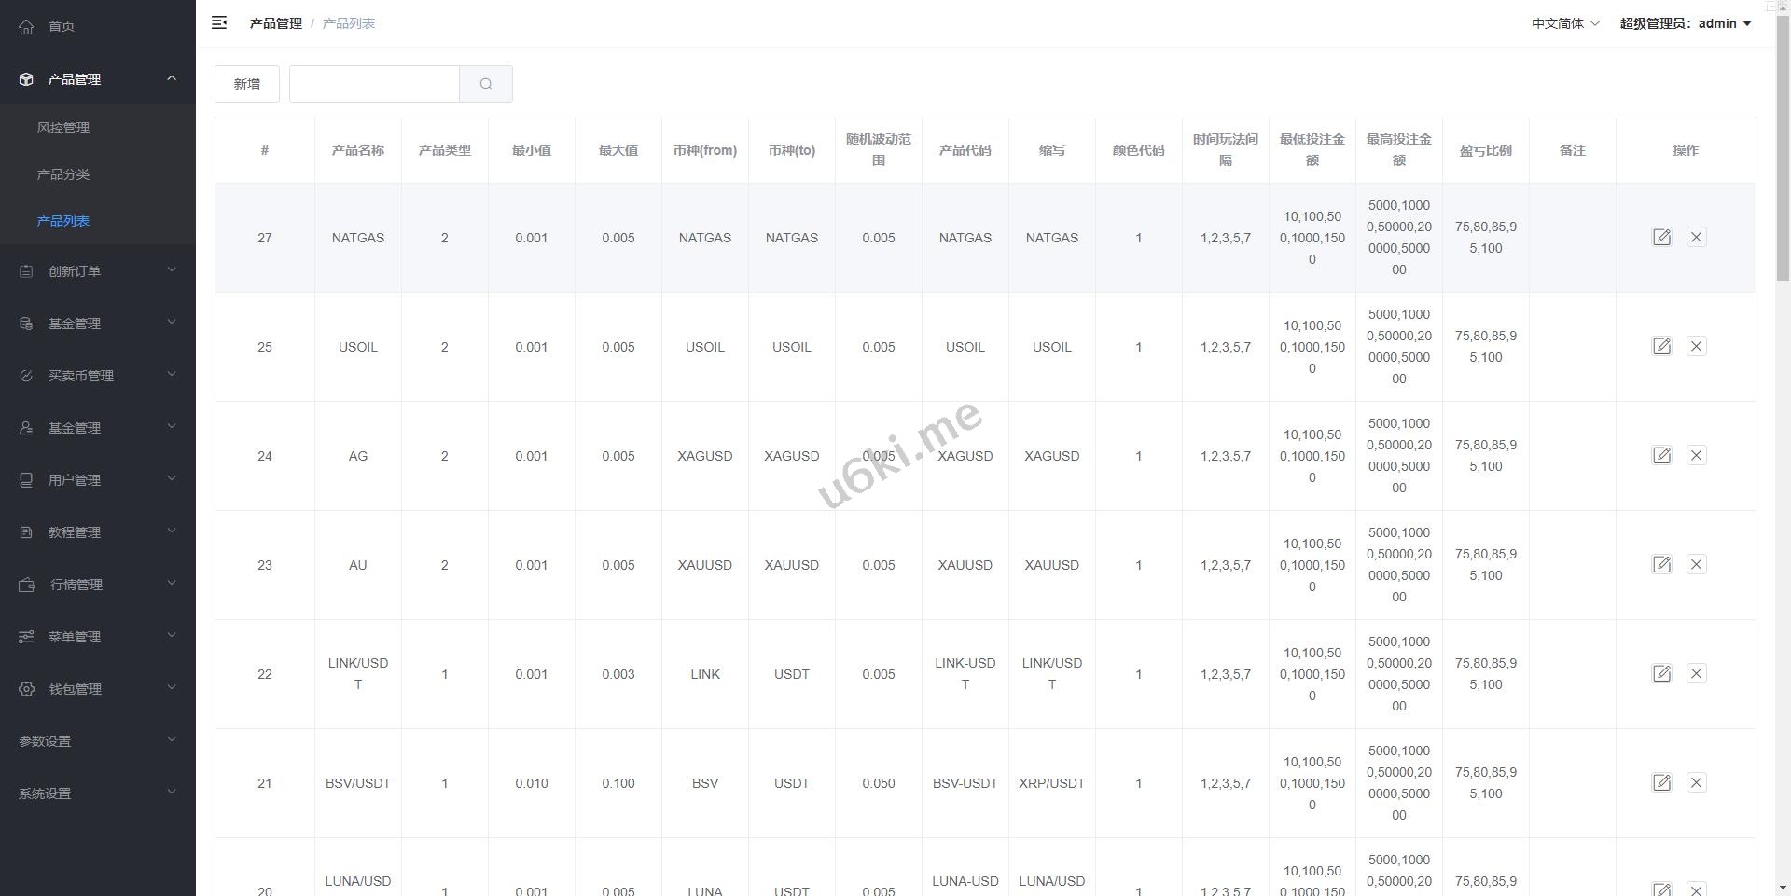The image size is (1791, 896).
Task: Open the admin user dropdown menu
Action: (x=1685, y=23)
